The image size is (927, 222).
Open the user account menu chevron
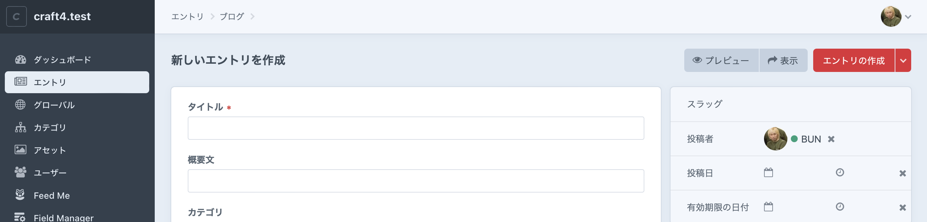click(x=908, y=17)
